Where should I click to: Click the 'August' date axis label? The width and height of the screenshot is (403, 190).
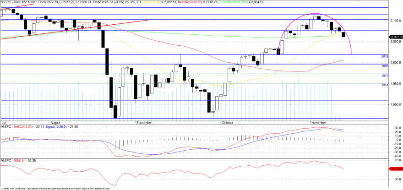pyautogui.click(x=55, y=122)
